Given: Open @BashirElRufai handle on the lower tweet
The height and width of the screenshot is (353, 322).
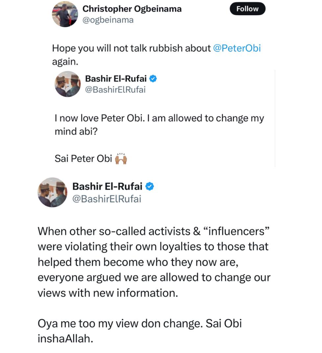Looking at the screenshot, I should (107, 199).
